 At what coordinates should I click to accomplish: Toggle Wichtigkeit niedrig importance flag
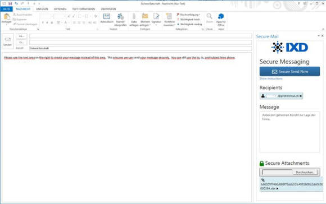pos(189,24)
